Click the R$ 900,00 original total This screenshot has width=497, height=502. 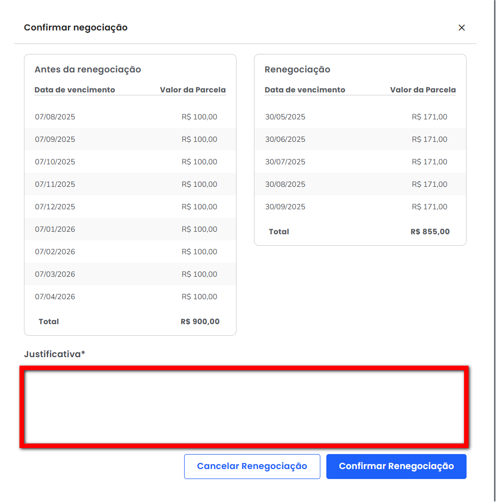(x=200, y=322)
